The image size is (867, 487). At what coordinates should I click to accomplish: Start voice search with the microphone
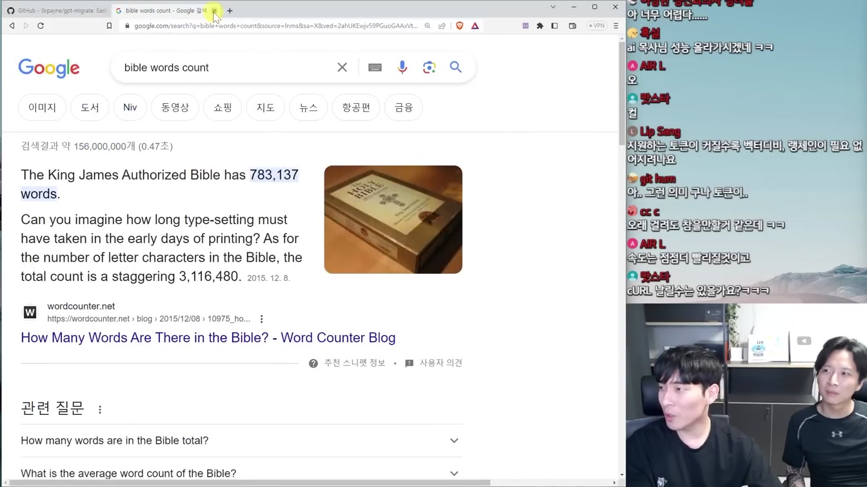[402, 68]
